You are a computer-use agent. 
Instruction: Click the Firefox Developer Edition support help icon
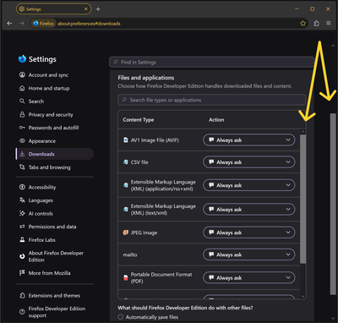(x=22, y=312)
